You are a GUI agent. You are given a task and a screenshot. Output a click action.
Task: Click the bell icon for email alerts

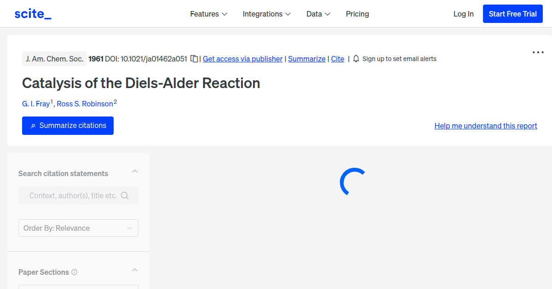tap(356, 59)
